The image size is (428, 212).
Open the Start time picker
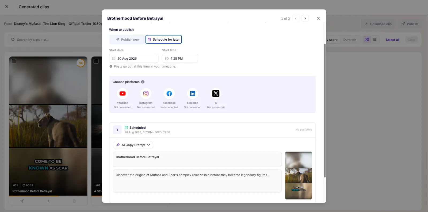180,59
